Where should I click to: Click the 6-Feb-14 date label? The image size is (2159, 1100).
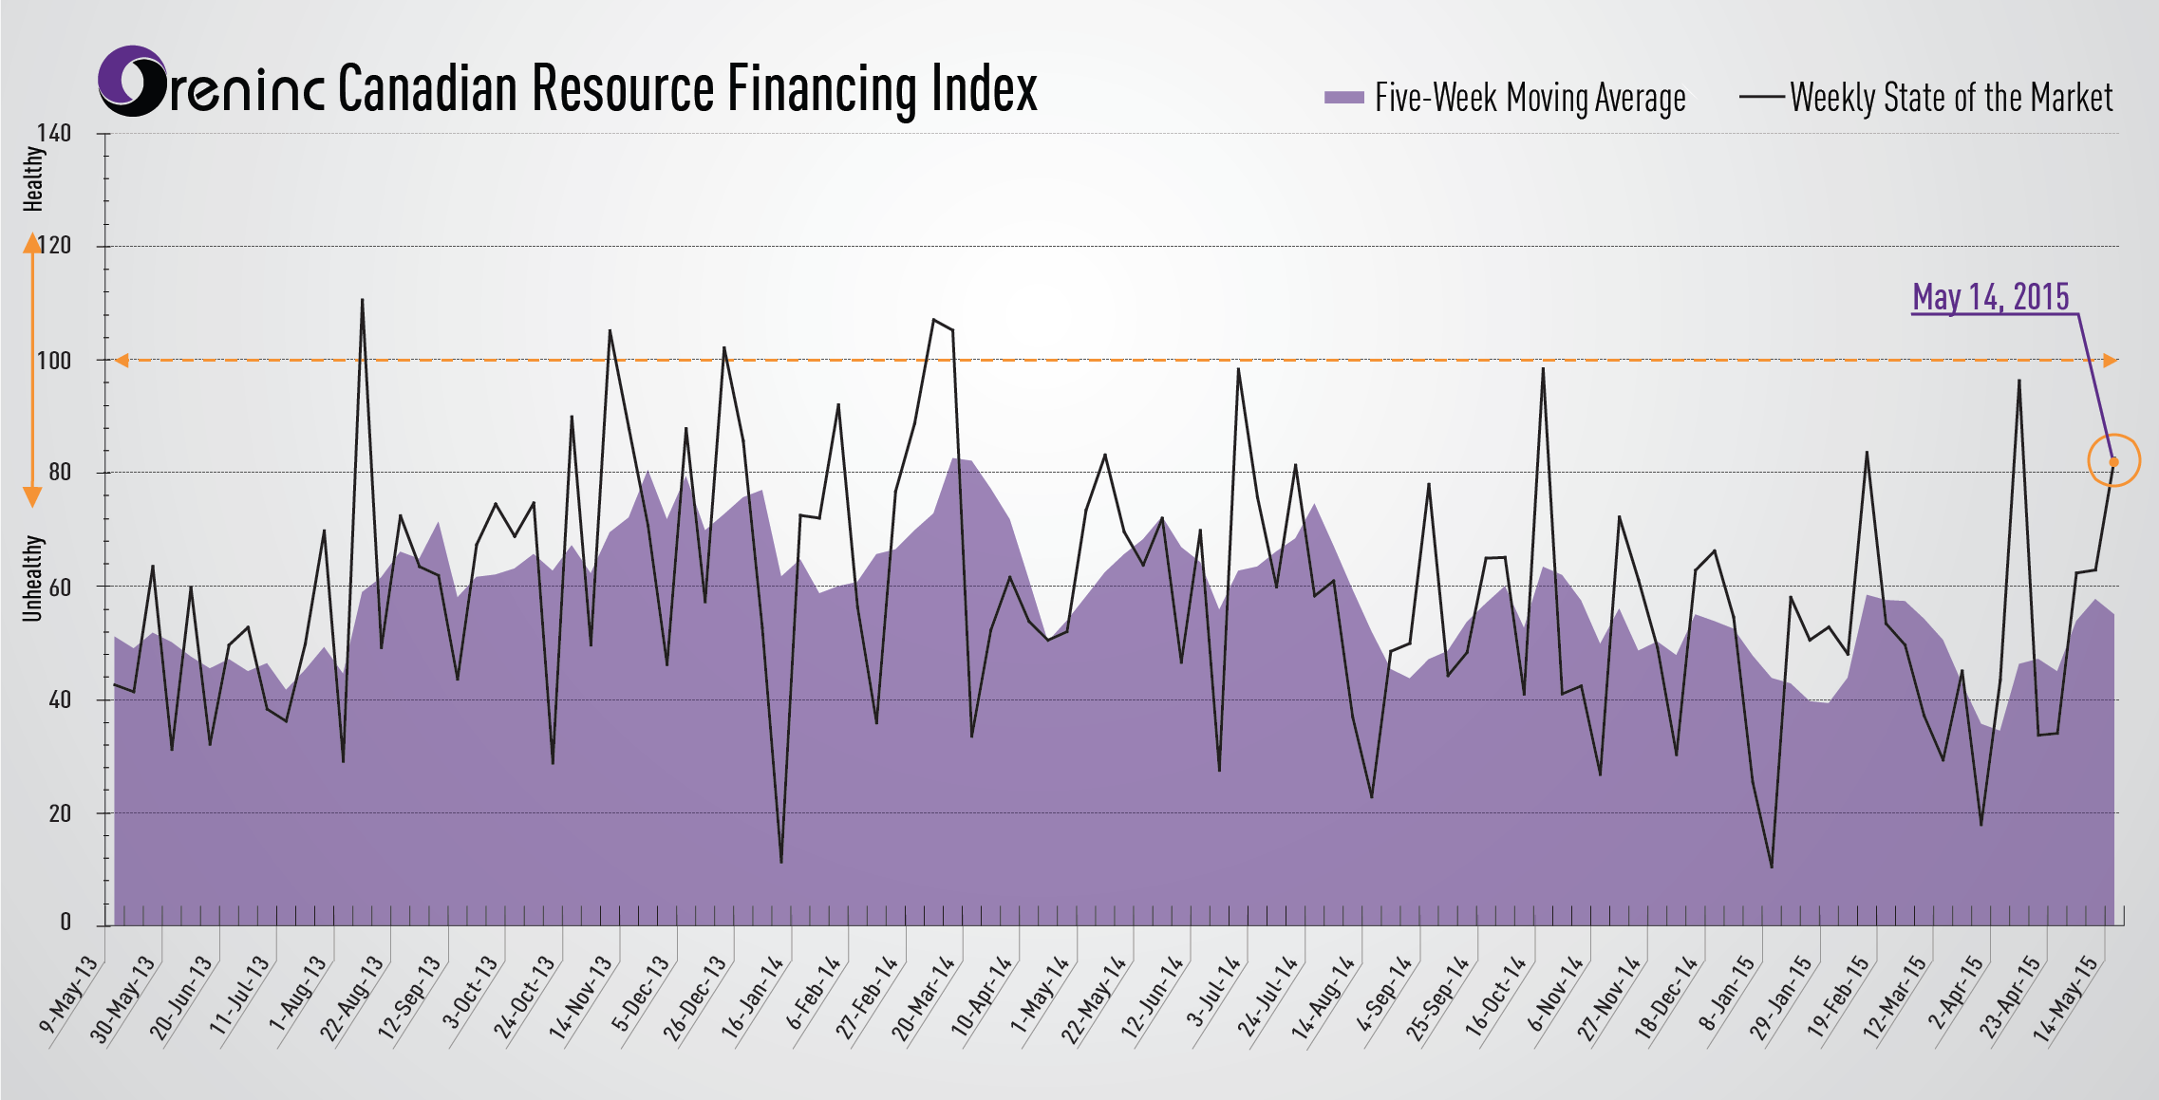point(814,993)
